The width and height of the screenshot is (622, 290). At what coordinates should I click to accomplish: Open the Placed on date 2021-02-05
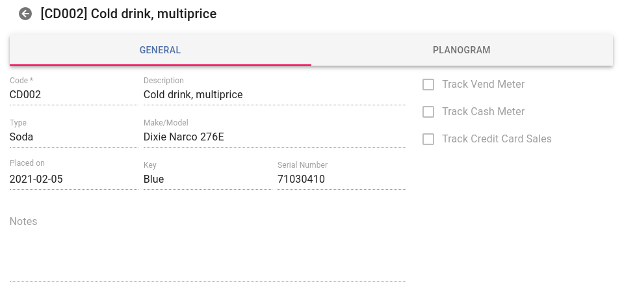pos(74,179)
